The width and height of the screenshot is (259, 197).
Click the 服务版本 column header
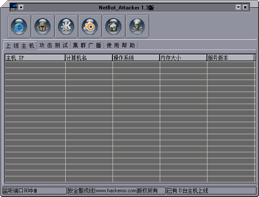coord(230,58)
